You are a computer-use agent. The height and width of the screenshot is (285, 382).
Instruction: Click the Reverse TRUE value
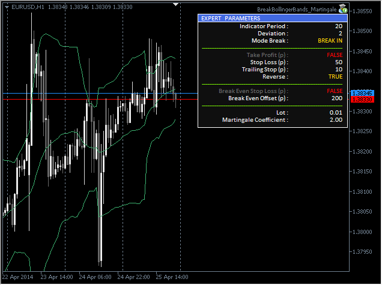[335, 77]
